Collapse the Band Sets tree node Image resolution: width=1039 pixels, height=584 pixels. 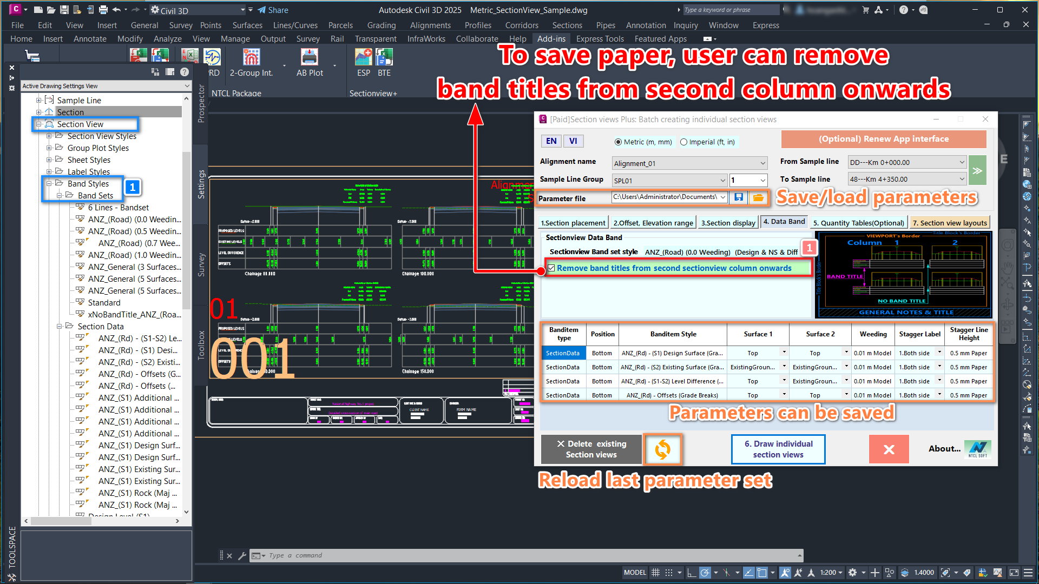pyautogui.click(x=60, y=195)
